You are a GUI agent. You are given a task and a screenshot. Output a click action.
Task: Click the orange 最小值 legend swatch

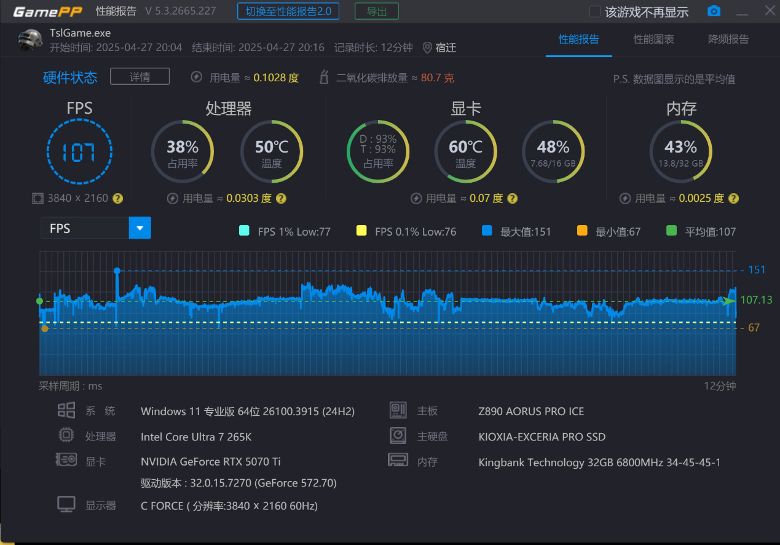[x=582, y=231]
